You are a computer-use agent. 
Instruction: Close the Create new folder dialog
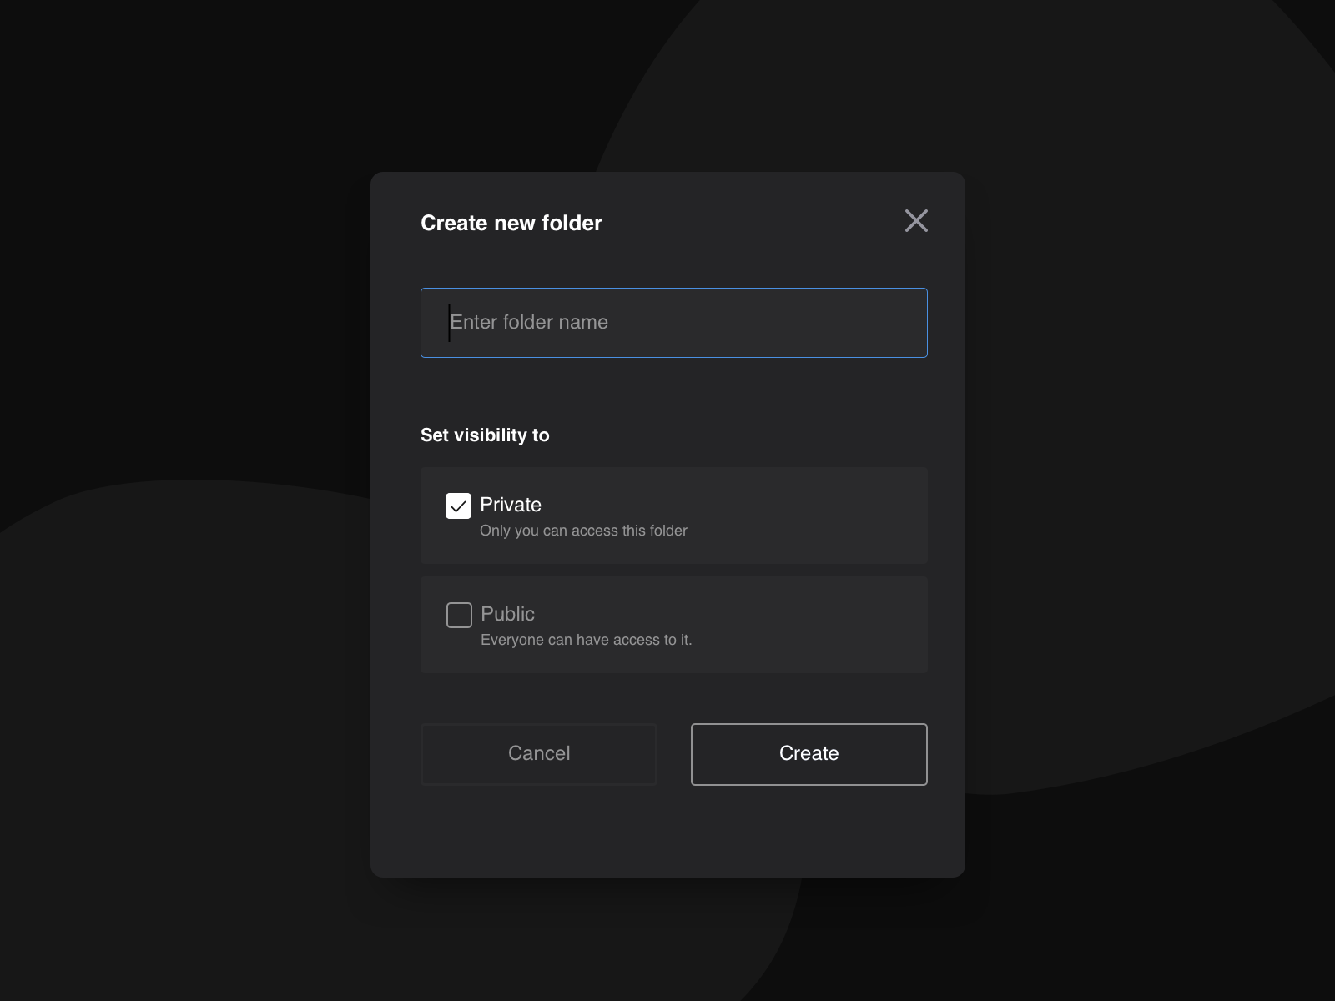pos(916,221)
